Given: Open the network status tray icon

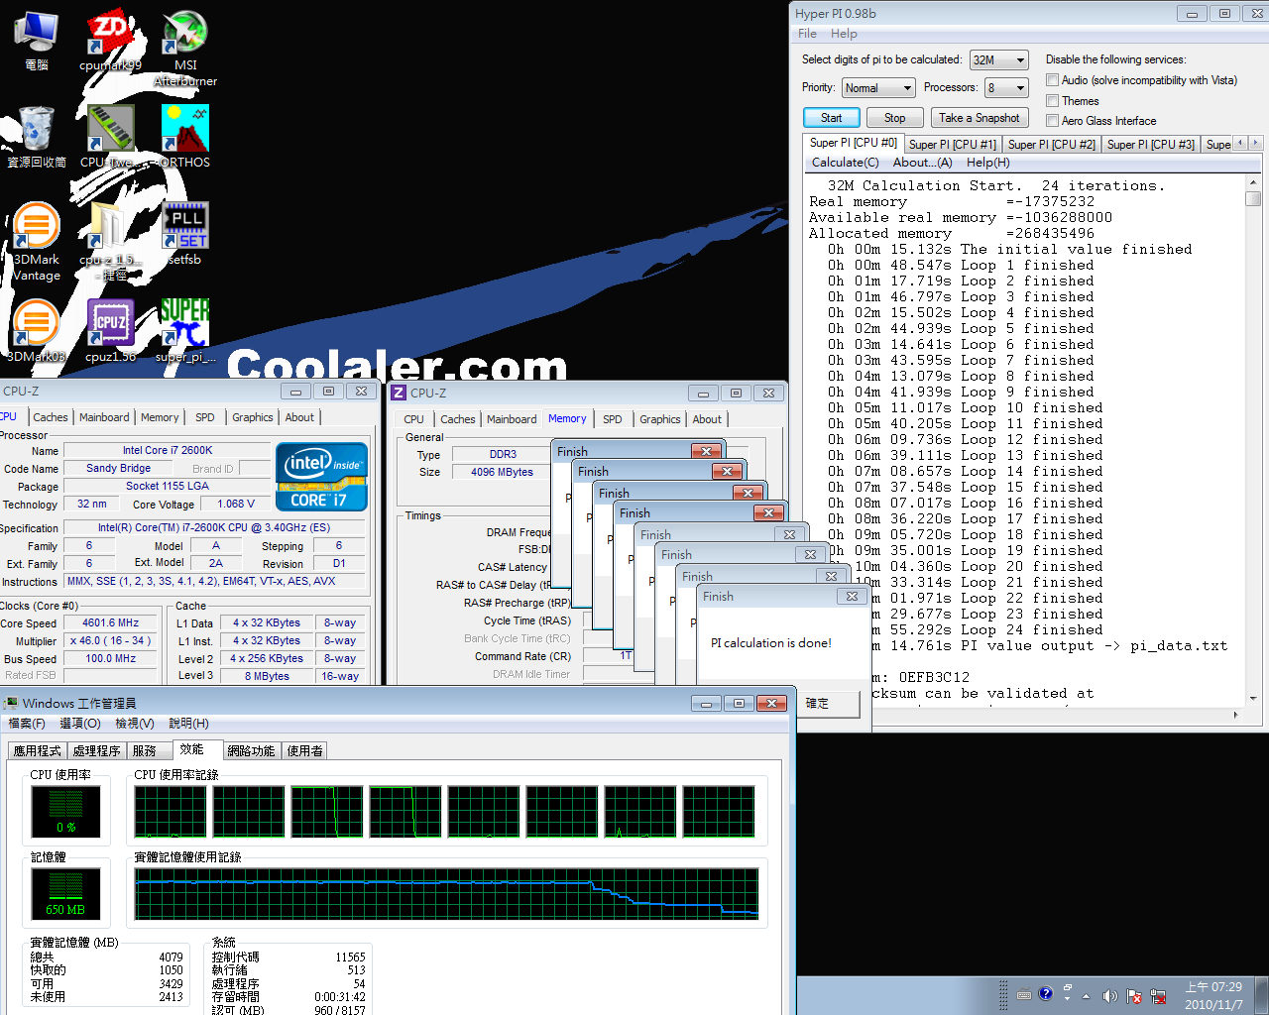Looking at the screenshot, I should (x=1157, y=996).
